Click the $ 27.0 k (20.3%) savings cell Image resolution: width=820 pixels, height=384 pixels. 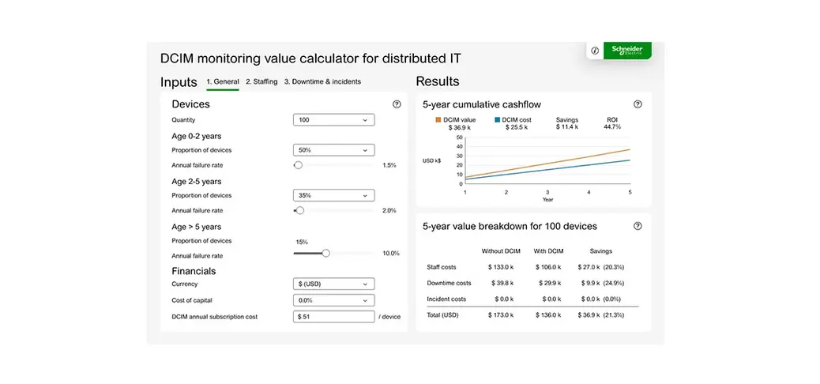click(601, 267)
